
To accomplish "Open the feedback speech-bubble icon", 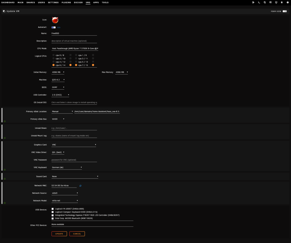I will pyautogui.click(x=270, y=2).
